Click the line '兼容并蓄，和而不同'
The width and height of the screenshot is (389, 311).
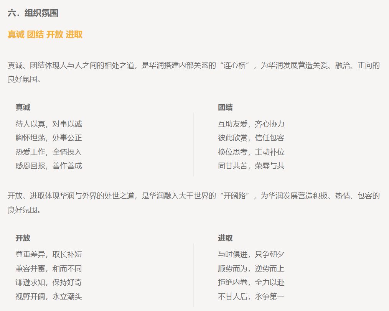tap(49, 268)
